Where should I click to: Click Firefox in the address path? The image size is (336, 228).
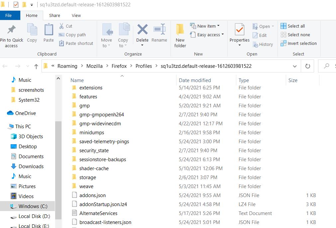pos(119,66)
